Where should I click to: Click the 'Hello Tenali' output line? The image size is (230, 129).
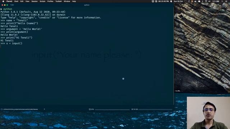(x=9, y=26)
